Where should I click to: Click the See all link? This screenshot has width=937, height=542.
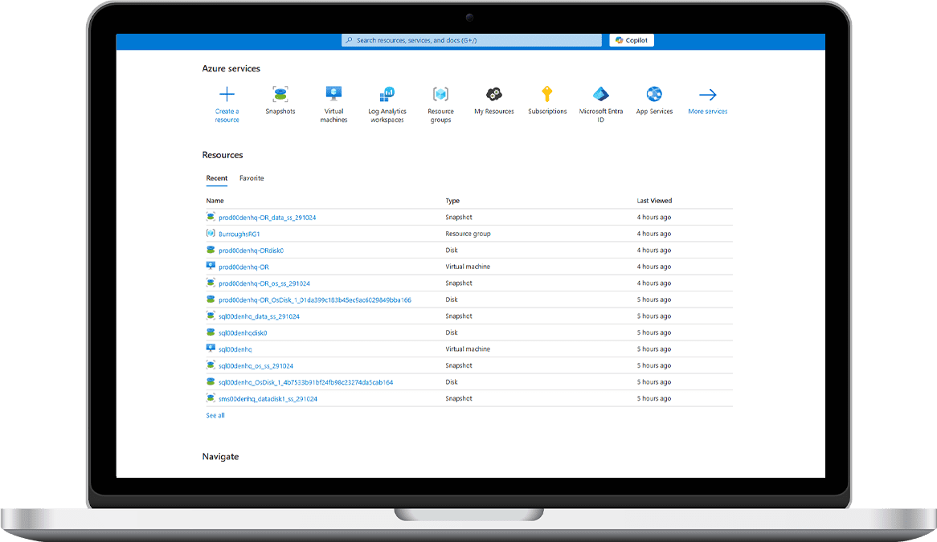215,415
